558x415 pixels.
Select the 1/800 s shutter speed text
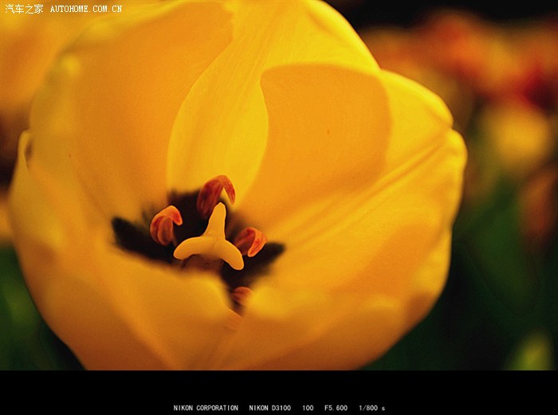pos(371,408)
